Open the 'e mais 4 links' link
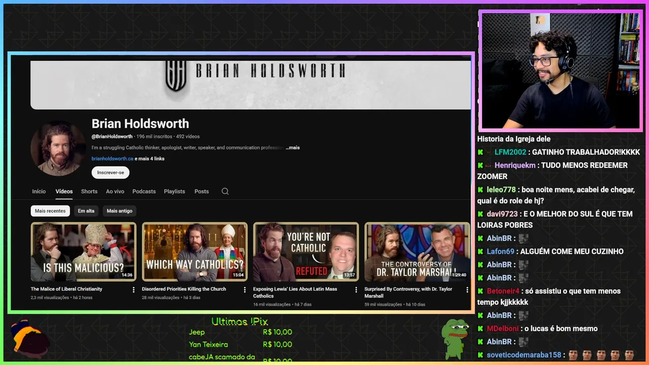The width and height of the screenshot is (649, 365). point(150,159)
